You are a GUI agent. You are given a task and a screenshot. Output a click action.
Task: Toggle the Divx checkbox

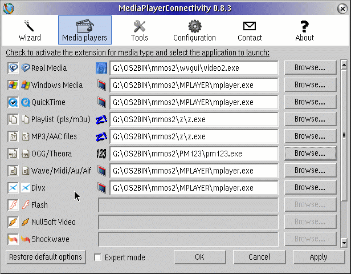click(x=13, y=188)
